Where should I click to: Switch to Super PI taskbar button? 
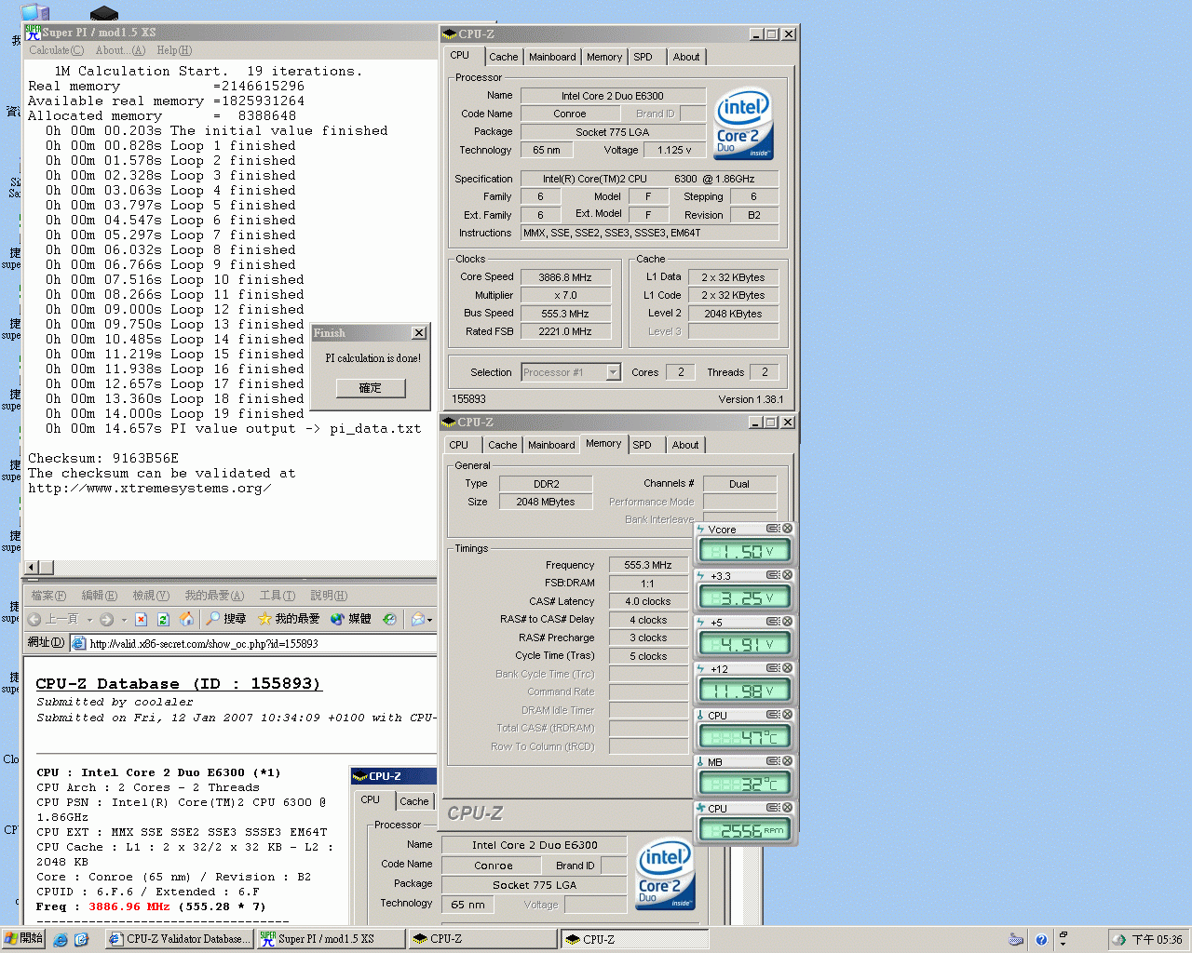point(330,939)
